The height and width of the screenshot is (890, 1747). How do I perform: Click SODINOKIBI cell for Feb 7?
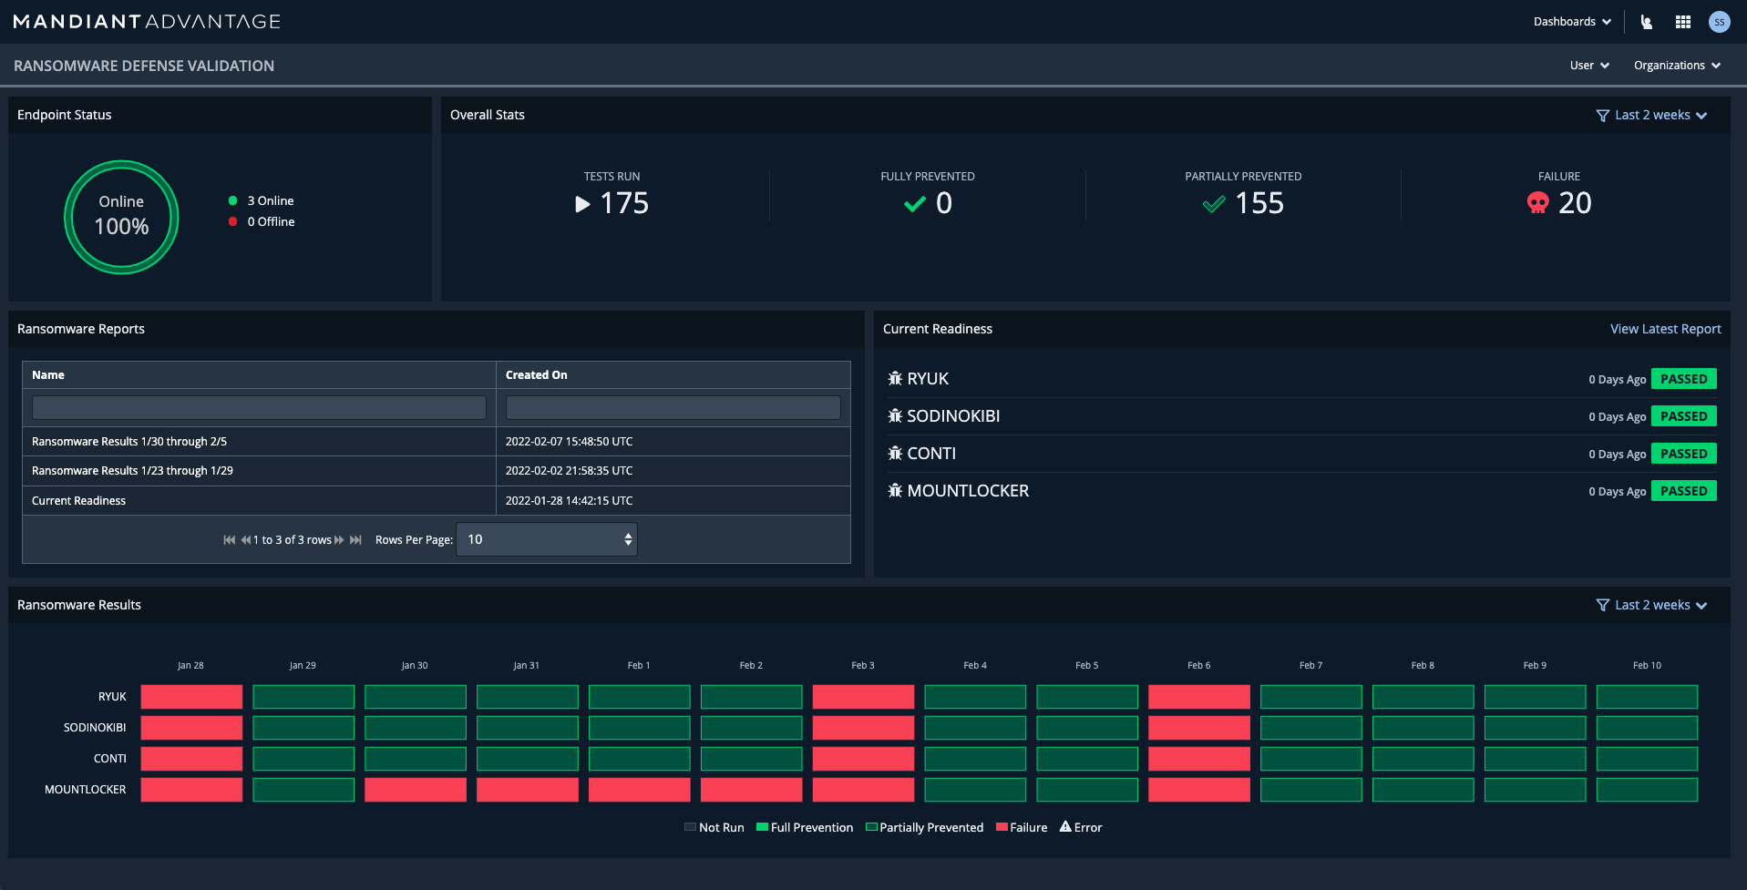point(1311,728)
